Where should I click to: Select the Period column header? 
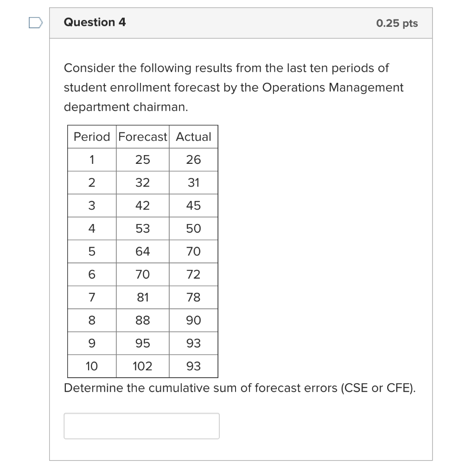[x=91, y=137]
